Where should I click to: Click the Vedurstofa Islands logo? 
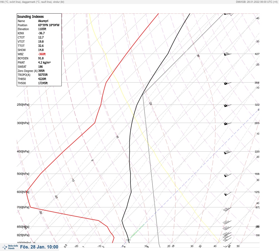10,247
